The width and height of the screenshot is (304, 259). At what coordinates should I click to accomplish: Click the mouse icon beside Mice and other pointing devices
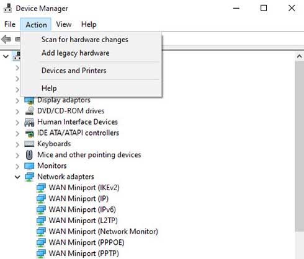tap(29, 155)
